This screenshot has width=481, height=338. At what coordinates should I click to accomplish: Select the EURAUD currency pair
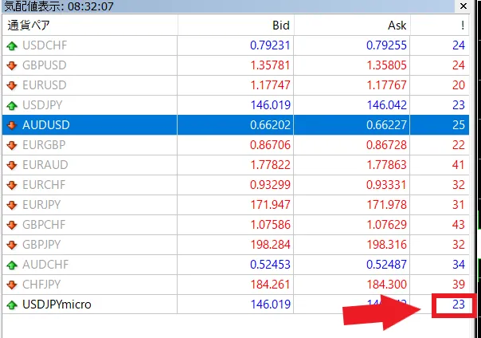(49, 165)
